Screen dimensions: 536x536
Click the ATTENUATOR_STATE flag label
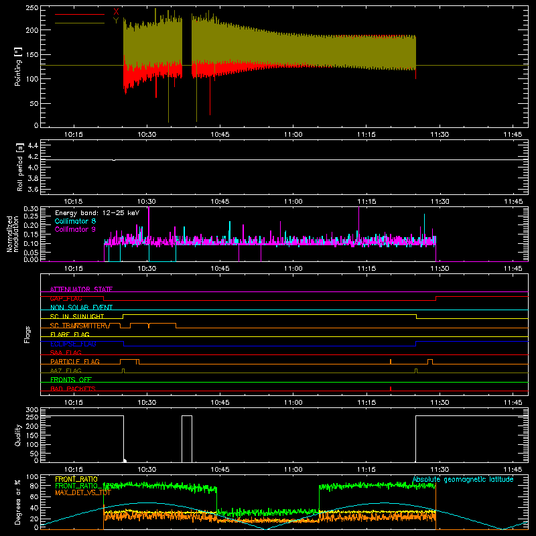coord(81,289)
